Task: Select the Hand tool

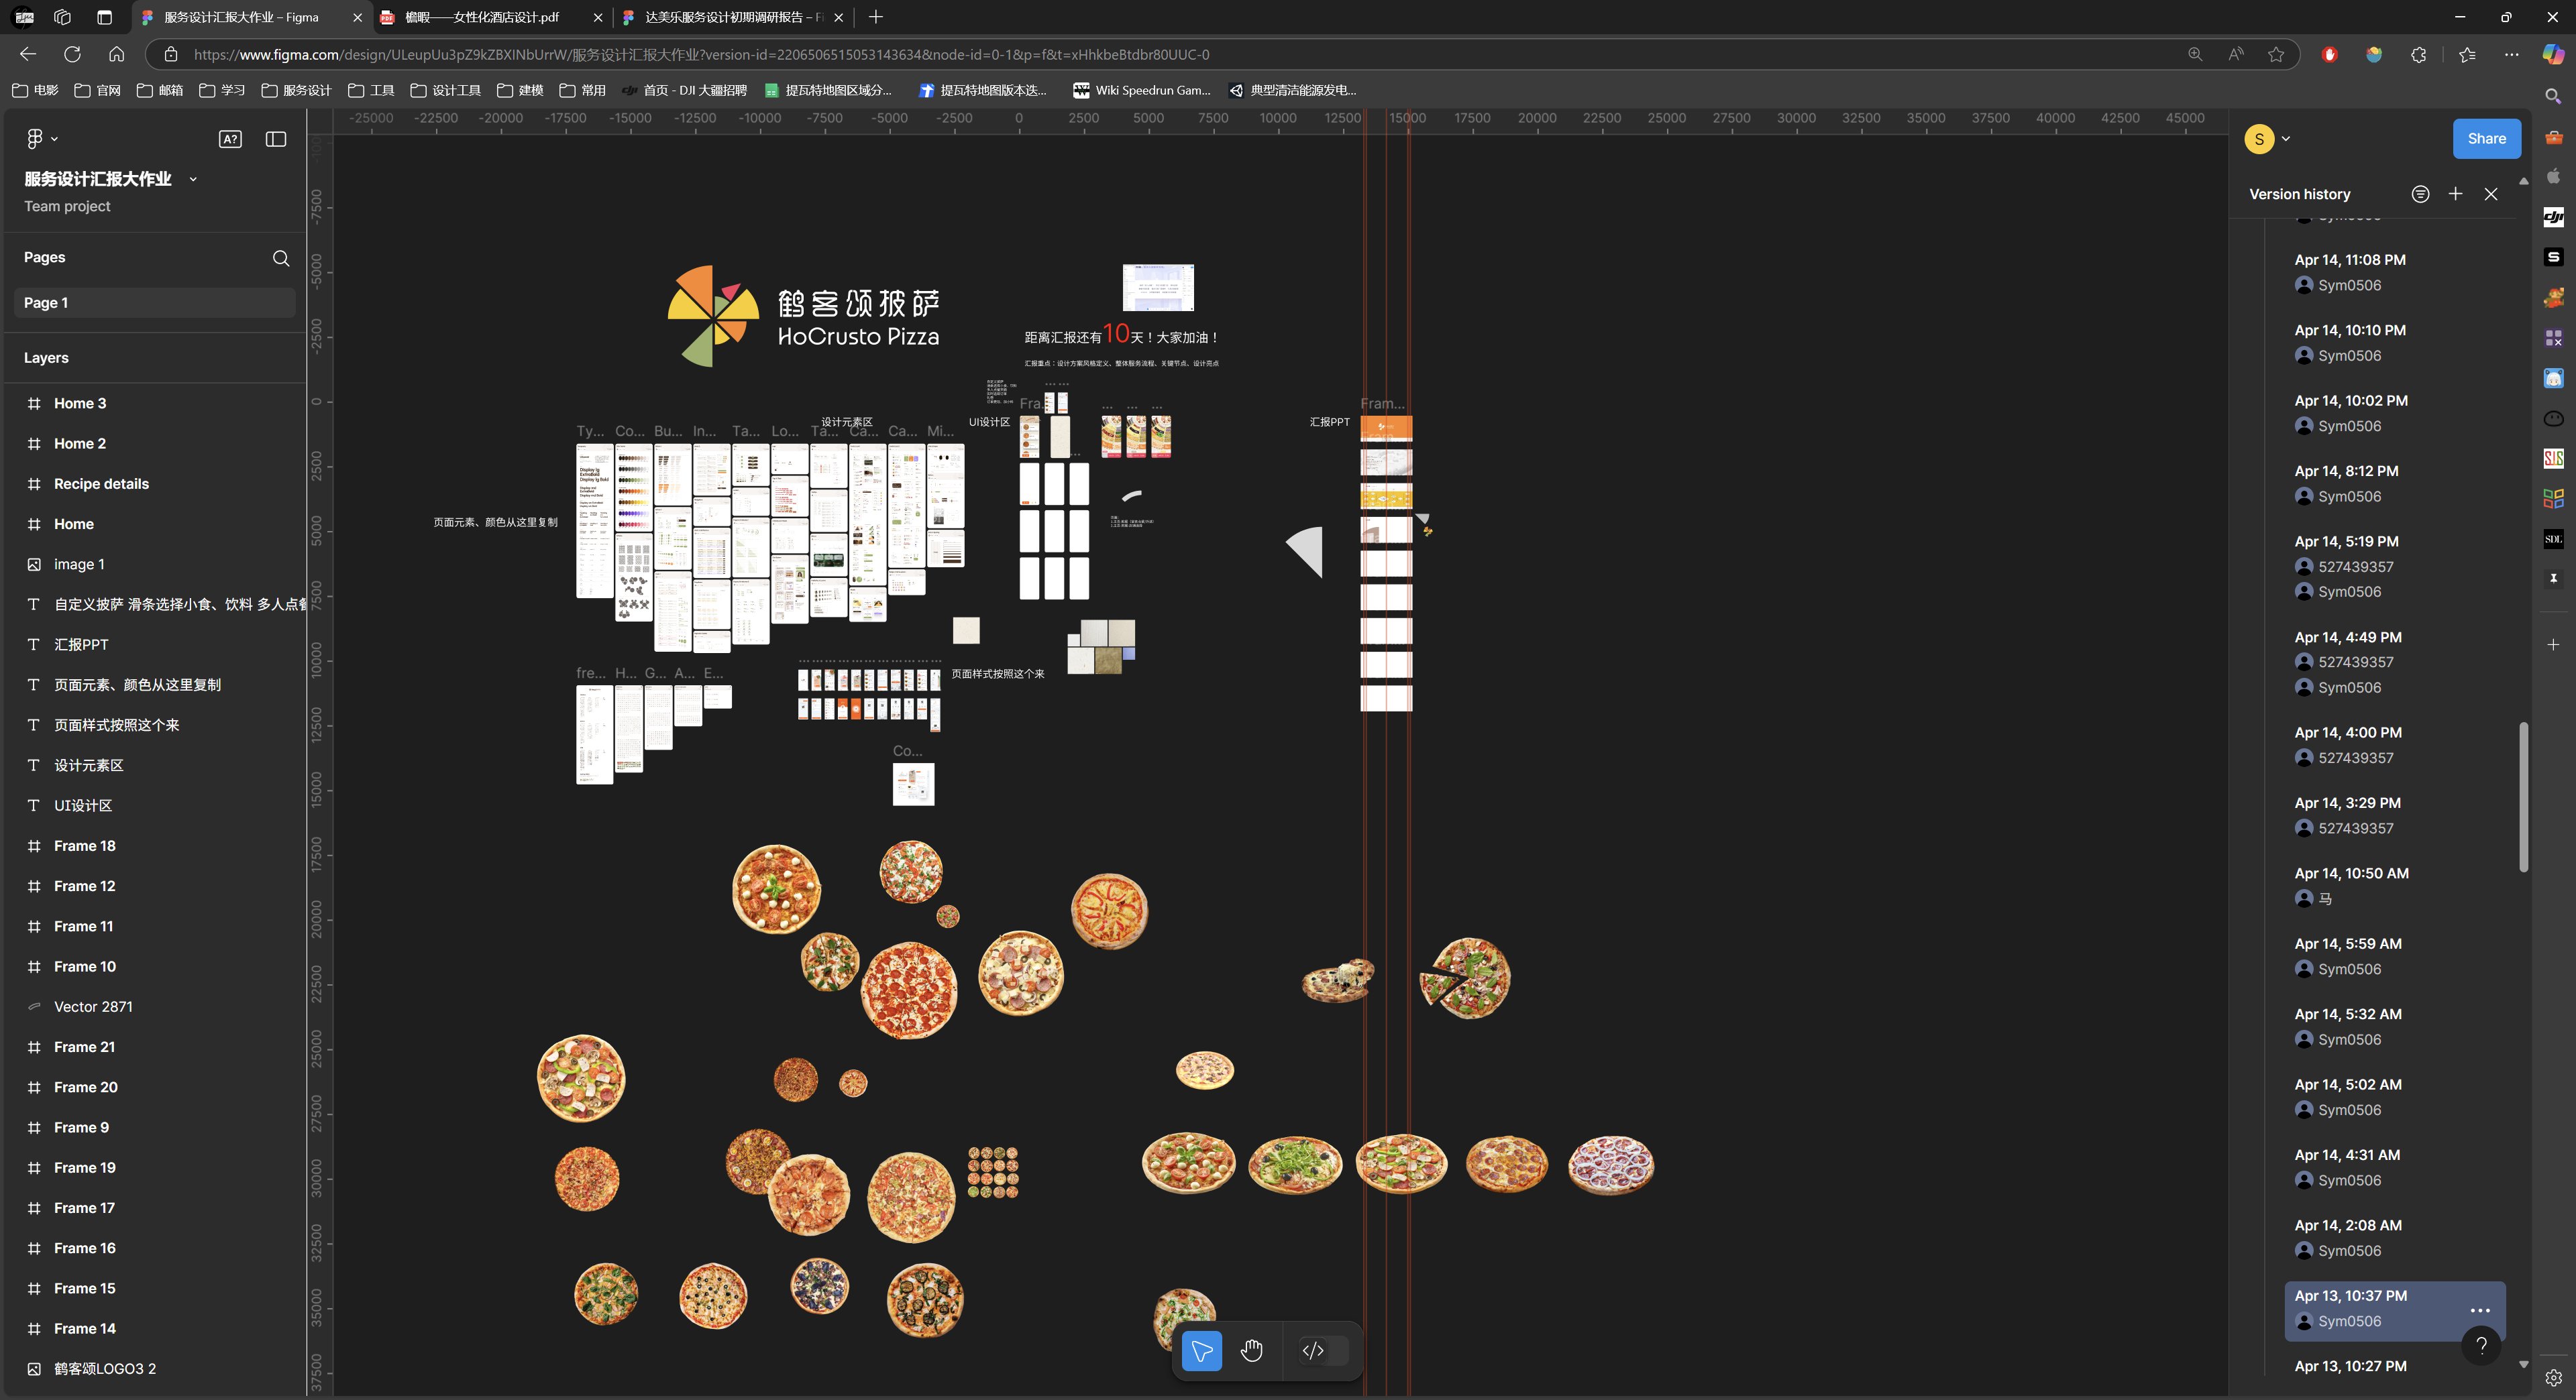Action: coord(1251,1351)
